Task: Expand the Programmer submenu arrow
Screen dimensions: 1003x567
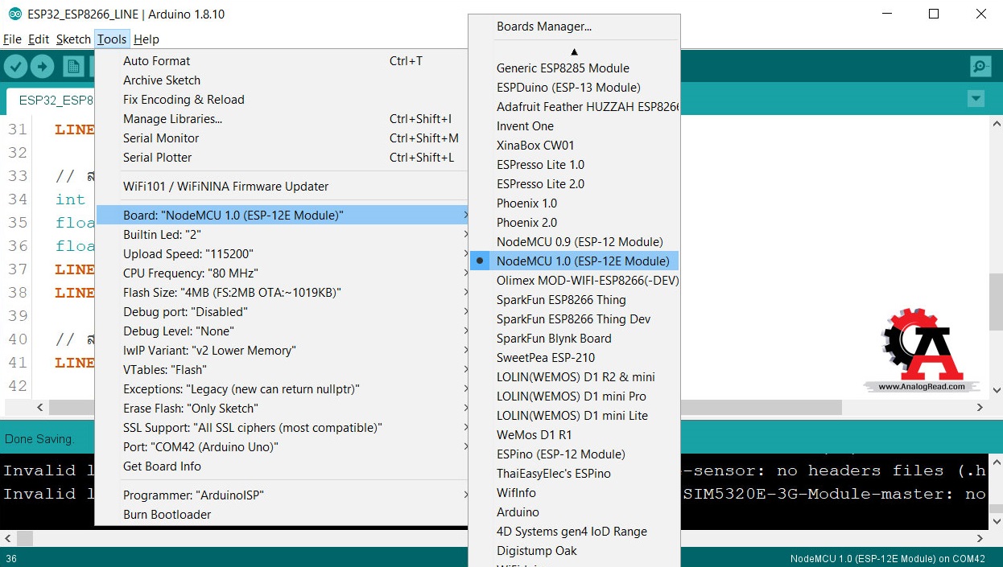Action: coord(466,495)
